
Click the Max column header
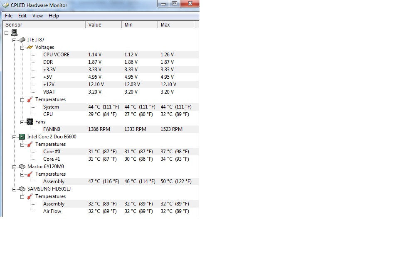(x=175, y=24)
